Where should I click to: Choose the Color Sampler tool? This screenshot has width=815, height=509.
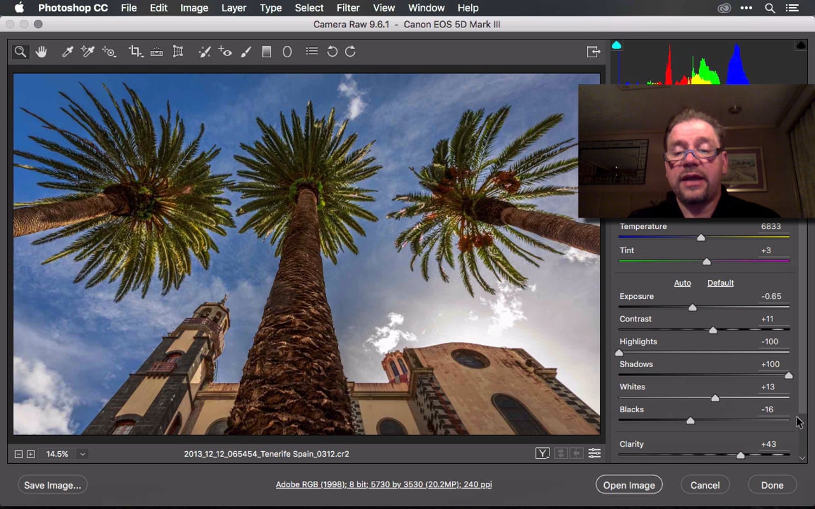click(88, 52)
